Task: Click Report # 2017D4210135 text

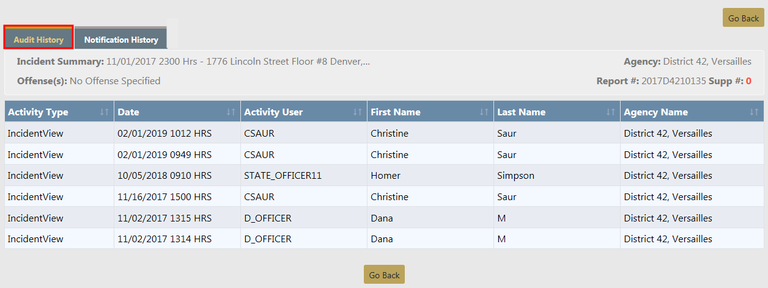Action: (x=673, y=81)
